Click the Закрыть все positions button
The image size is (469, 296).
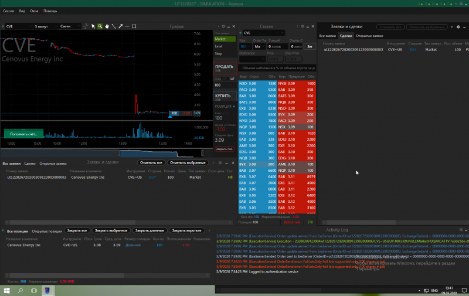pos(77,230)
